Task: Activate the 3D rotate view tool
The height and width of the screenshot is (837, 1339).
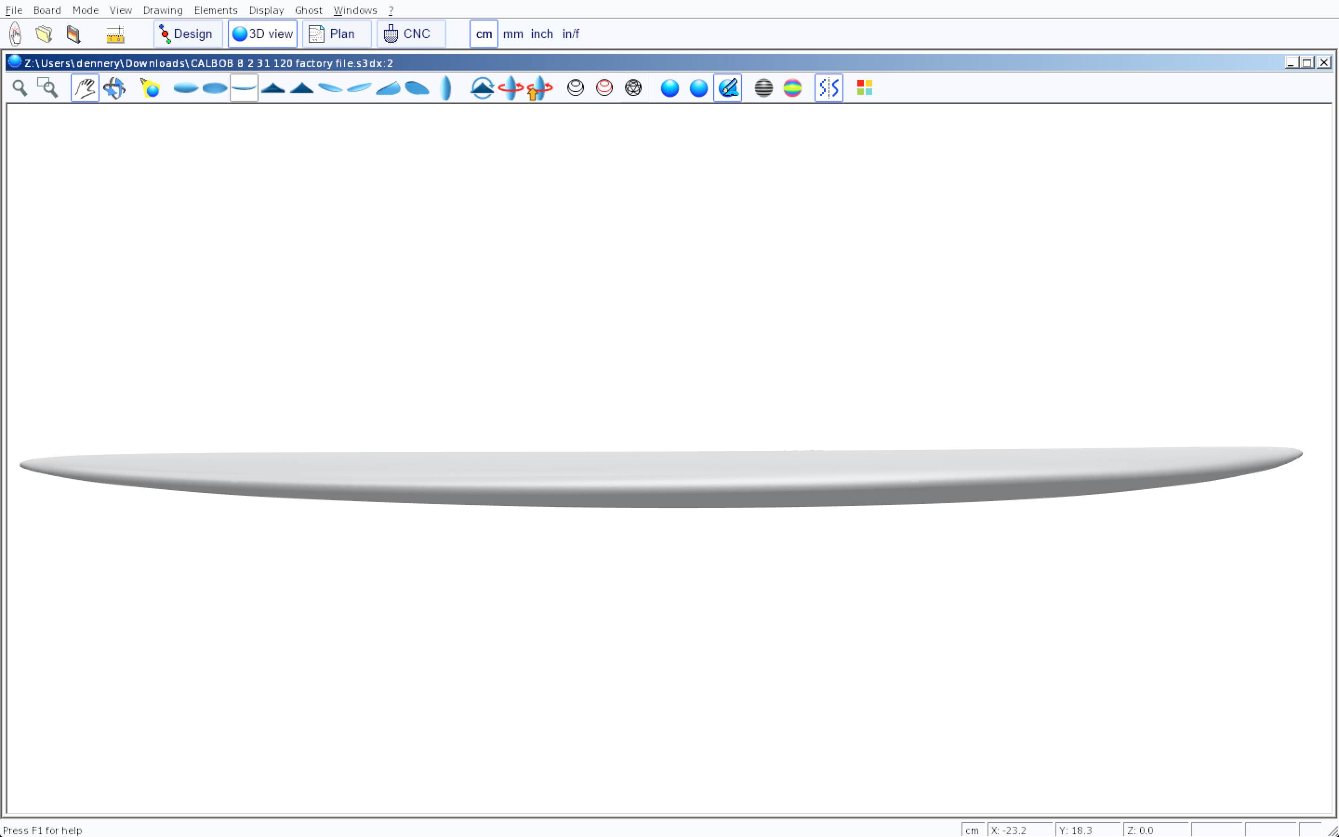Action: (114, 88)
